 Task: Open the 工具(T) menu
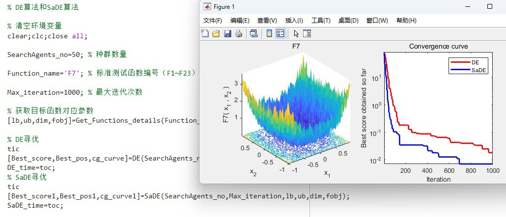point(321,21)
